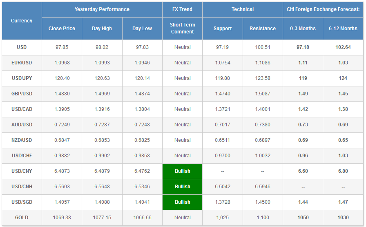This screenshot has height=227, width=366.
Task: Click the Currency column header
Action: click(x=22, y=21)
